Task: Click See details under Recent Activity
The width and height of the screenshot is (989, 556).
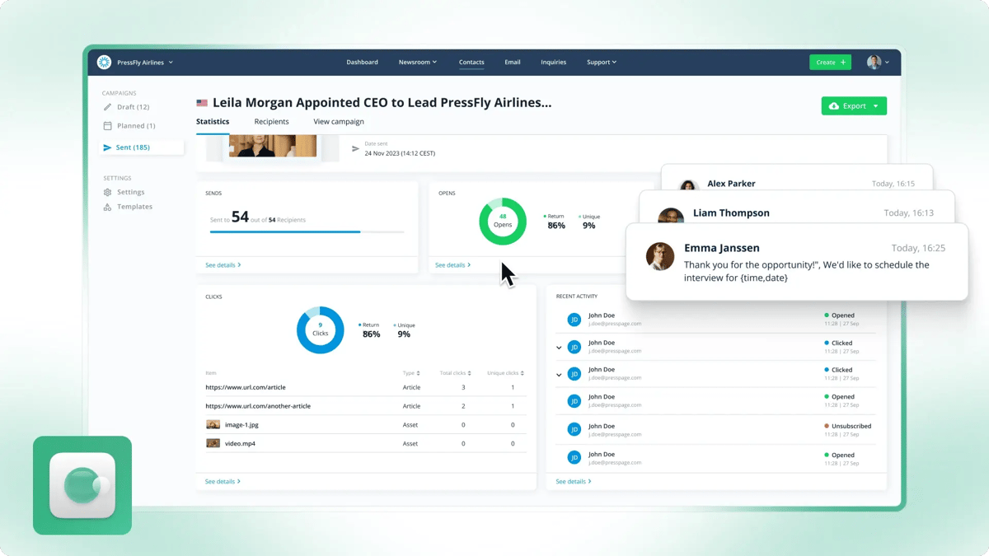Action: pyautogui.click(x=574, y=481)
